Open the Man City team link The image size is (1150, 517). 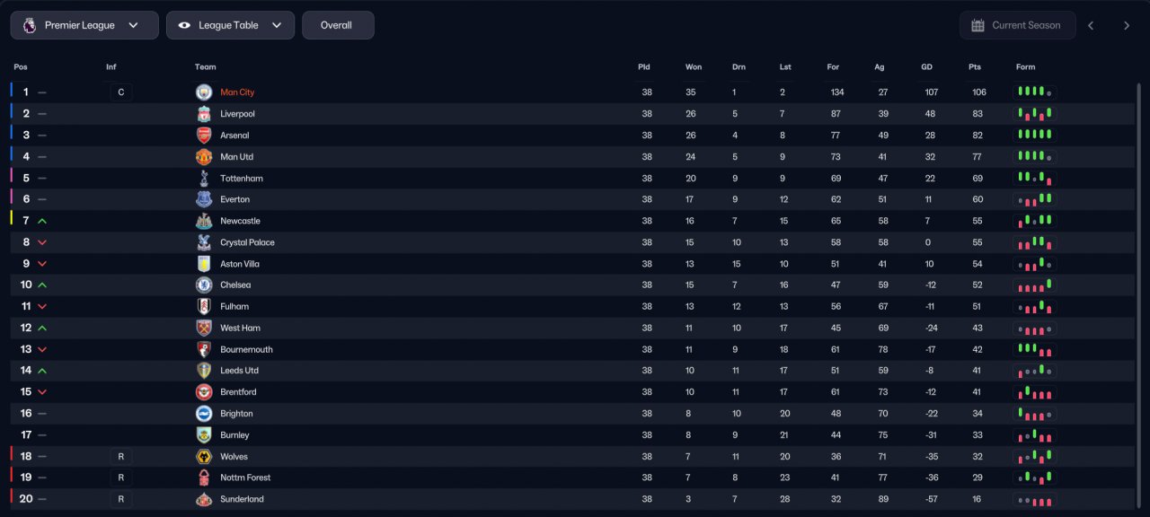tap(237, 92)
